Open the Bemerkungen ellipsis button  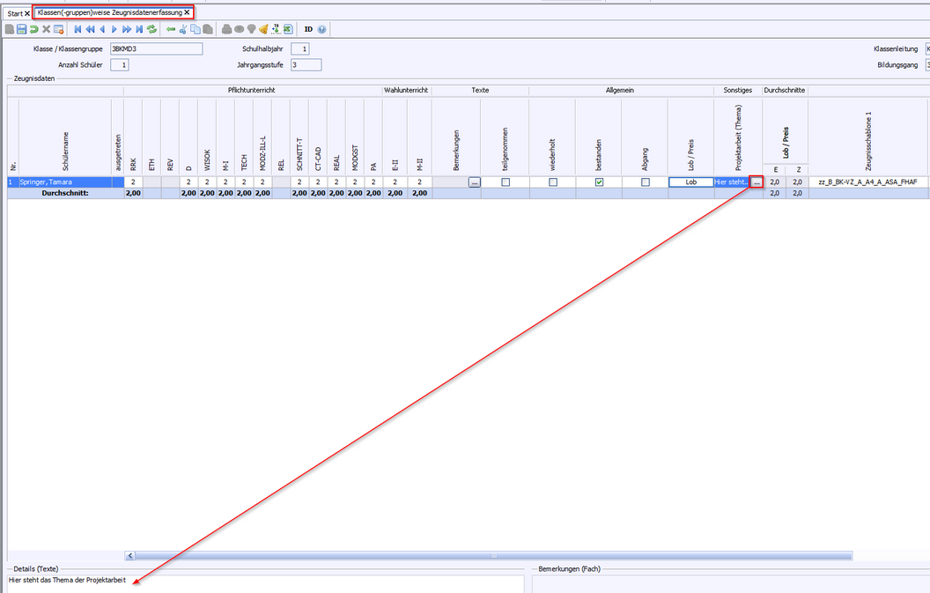474,182
